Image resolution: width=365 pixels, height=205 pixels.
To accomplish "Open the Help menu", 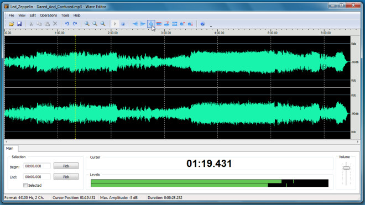I will [x=77, y=15].
